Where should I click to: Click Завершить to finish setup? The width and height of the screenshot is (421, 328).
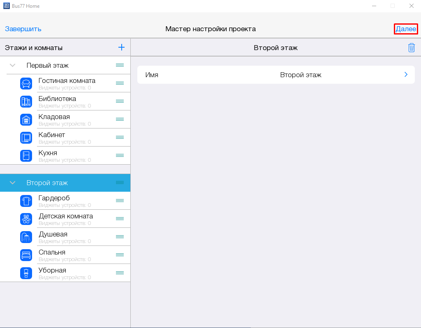click(23, 29)
